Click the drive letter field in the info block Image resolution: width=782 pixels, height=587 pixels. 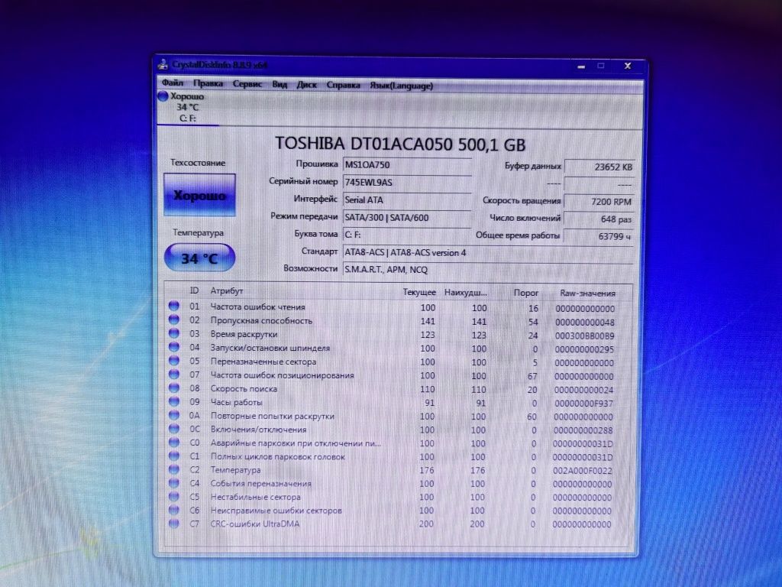(407, 234)
